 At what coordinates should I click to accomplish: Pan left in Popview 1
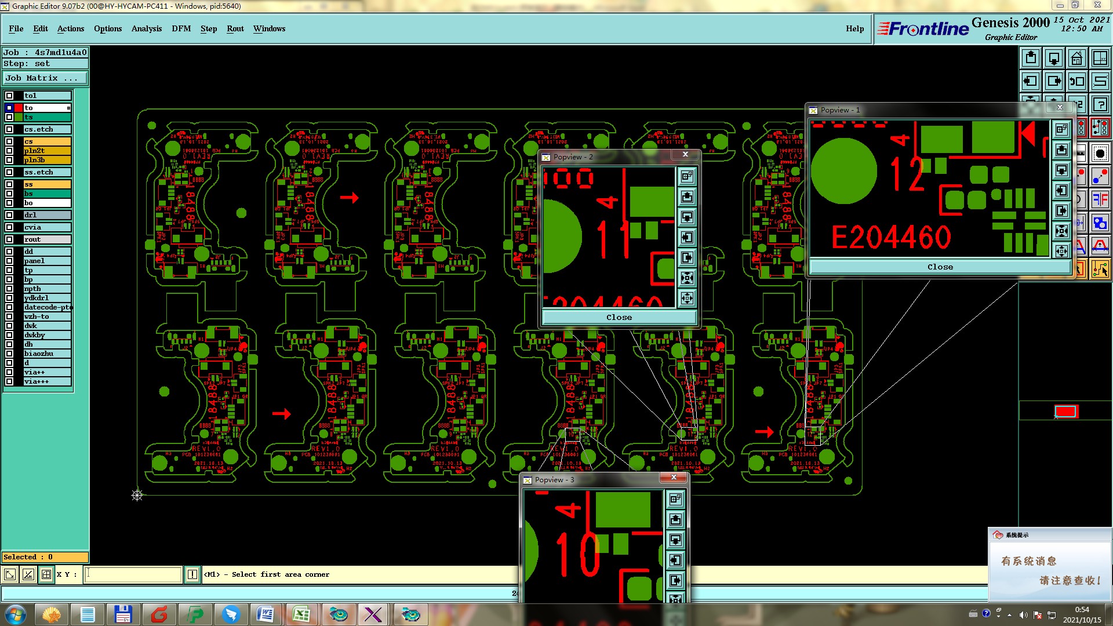[x=1061, y=191]
